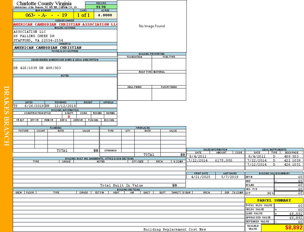Screen dimensions: 304x232
Task: Click the last saved date 5/7/2019
Action: click(230, 177)
